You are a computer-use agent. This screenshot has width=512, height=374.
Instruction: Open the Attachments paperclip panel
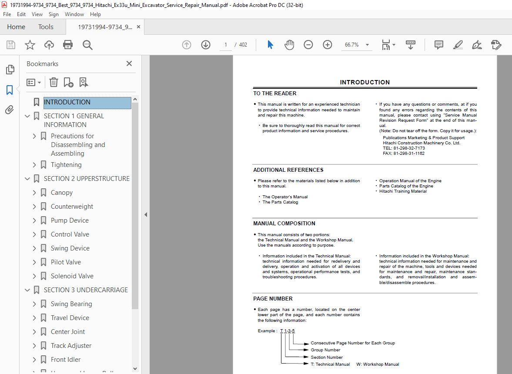pyautogui.click(x=10, y=110)
